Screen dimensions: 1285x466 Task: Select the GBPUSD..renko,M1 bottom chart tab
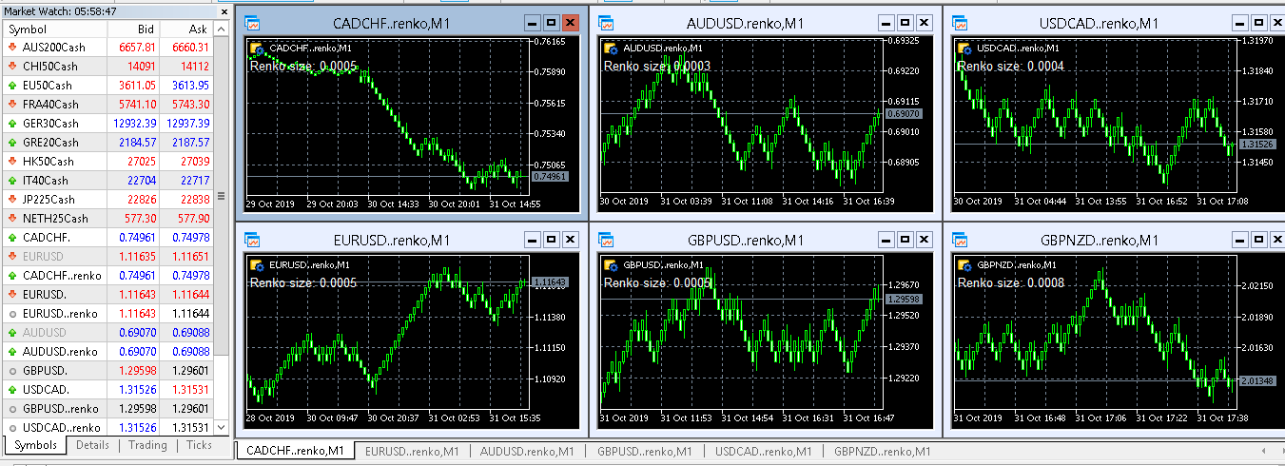pos(644,451)
